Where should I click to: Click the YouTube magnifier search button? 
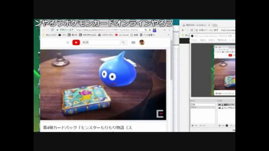(124, 43)
